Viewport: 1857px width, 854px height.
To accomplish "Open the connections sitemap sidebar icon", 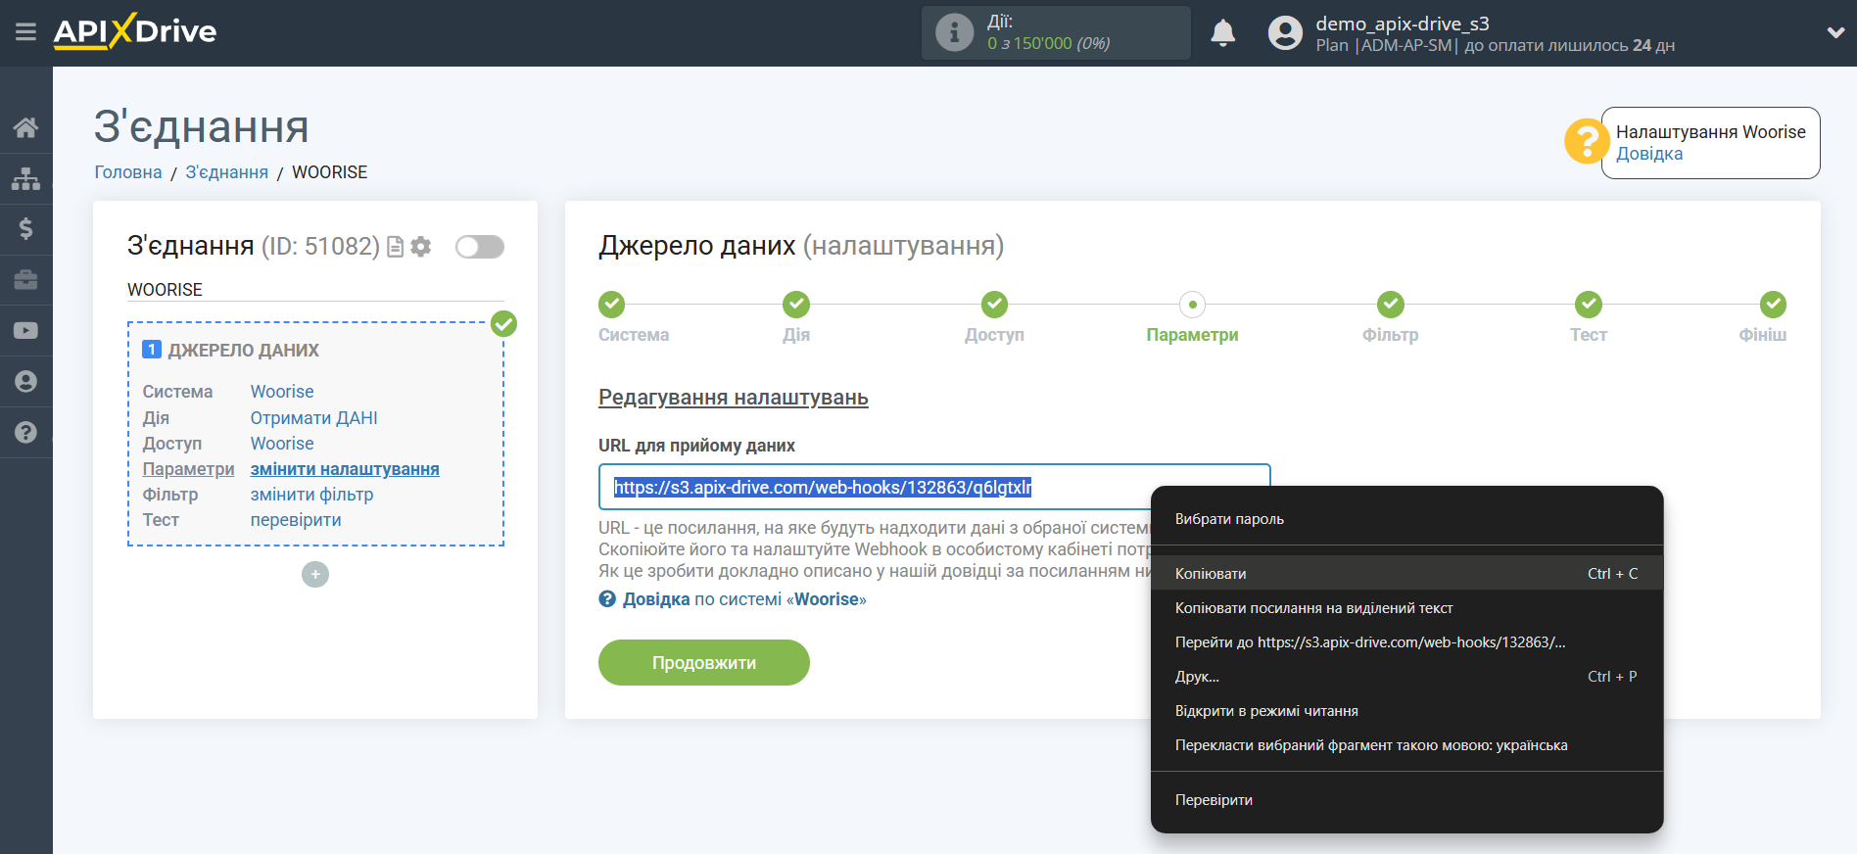I will click(x=26, y=178).
